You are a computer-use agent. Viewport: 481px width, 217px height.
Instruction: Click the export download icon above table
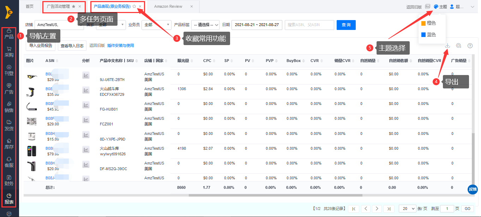click(x=447, y=45)
